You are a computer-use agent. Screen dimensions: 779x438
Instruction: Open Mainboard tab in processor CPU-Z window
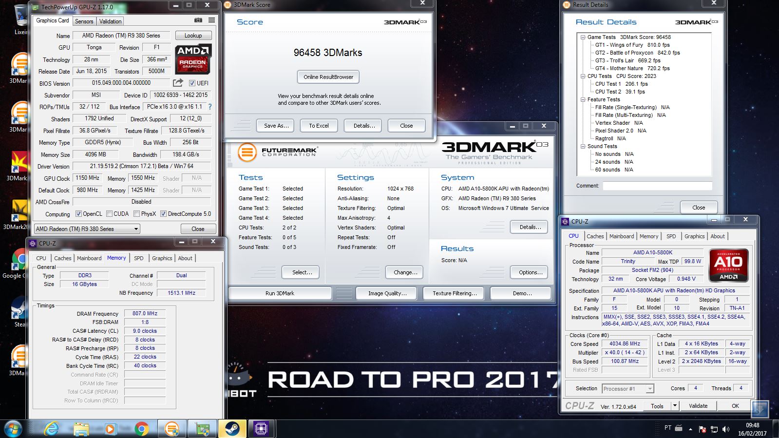coord(622,236)
